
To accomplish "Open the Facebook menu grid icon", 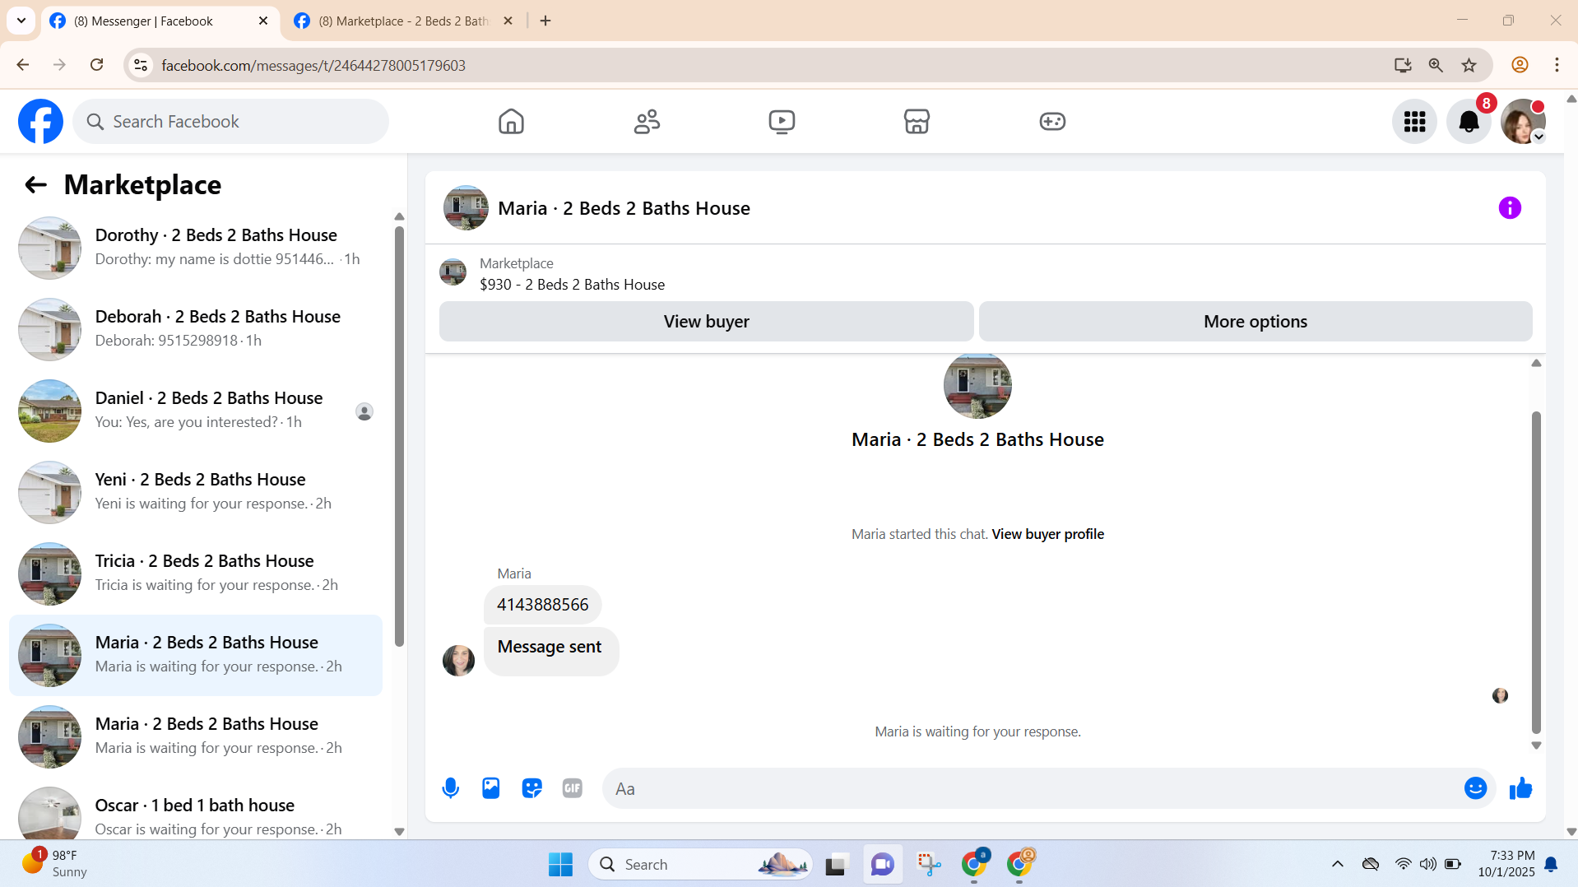I will tap(1414, 122).
